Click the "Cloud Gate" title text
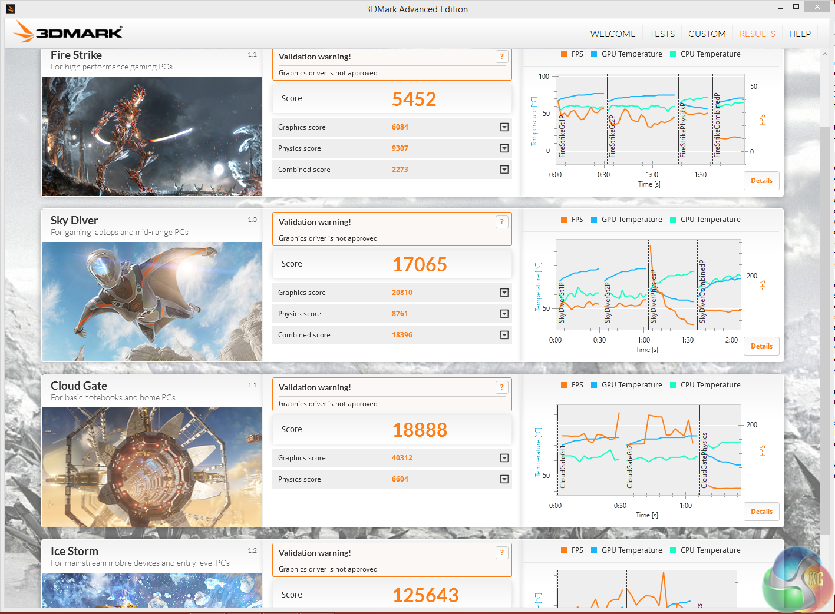This screenshot has width=835, height=614. tap(79, 386)
